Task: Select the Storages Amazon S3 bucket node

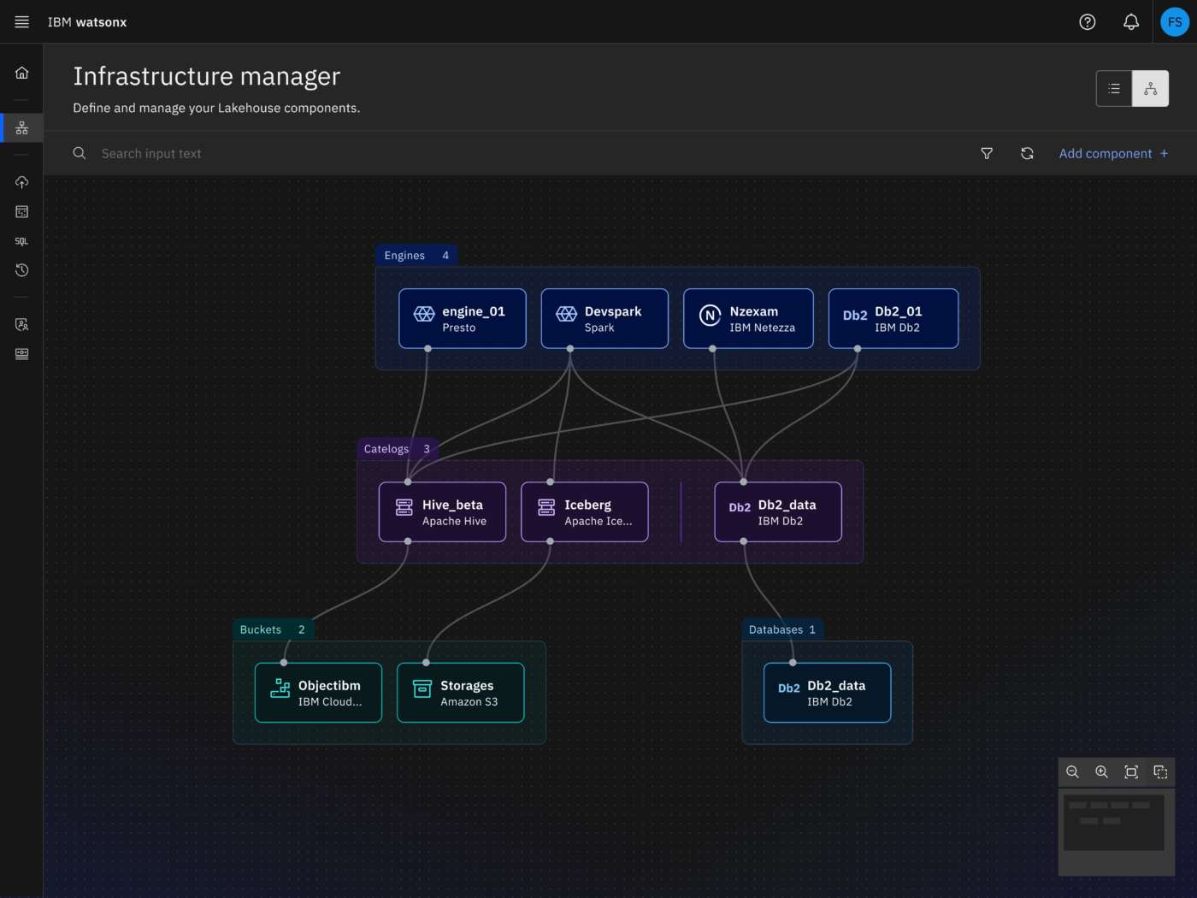Action: (x=461, y=693)
